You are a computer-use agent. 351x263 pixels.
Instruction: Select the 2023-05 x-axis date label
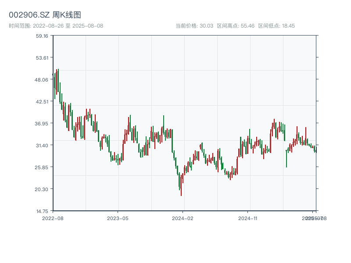tap(118, 218)
